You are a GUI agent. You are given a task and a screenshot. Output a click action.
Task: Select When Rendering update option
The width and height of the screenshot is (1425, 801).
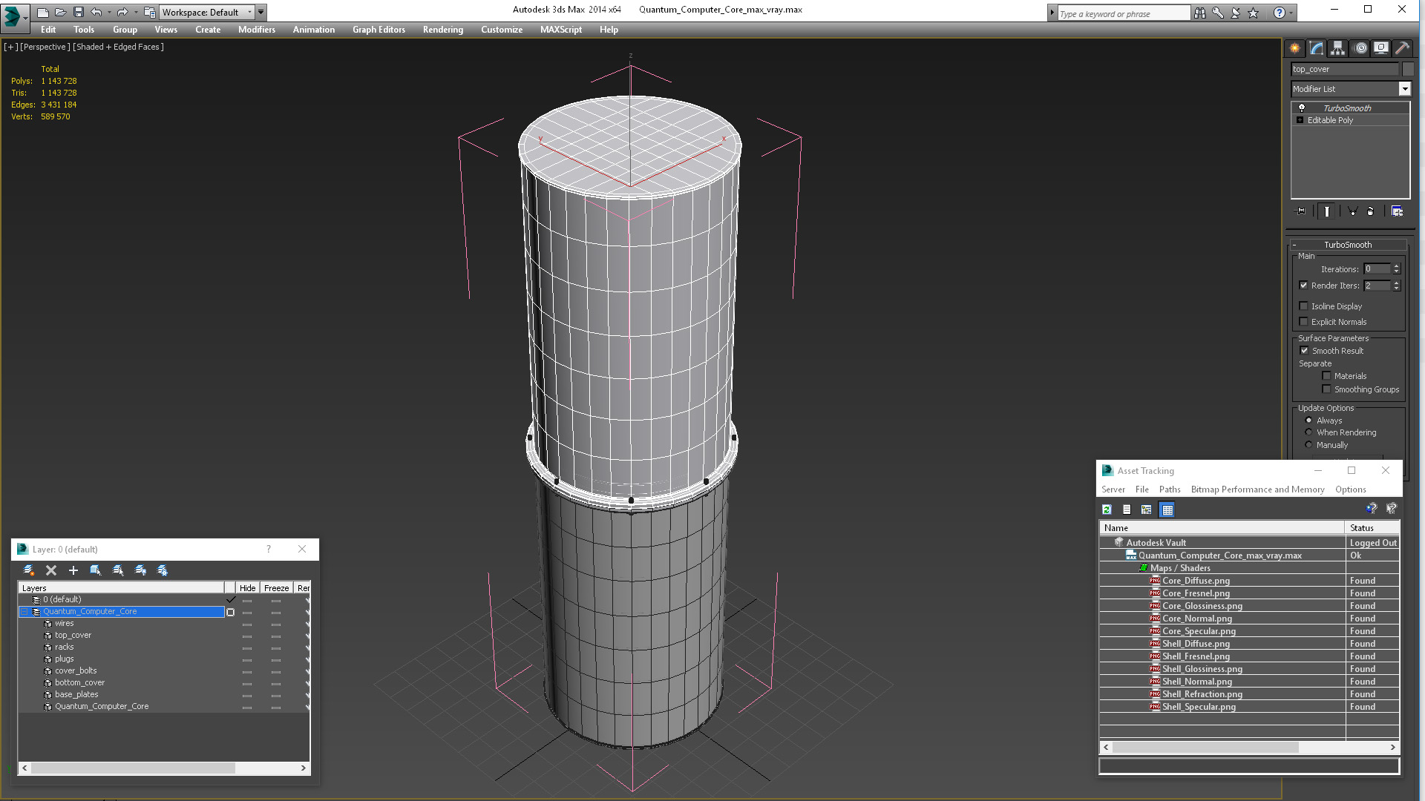pyautogui.click(x=1308, y=432)
